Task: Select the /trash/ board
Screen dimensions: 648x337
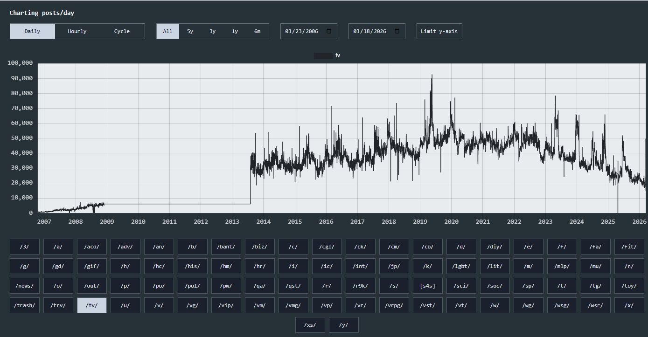Action: coord(25,305)
